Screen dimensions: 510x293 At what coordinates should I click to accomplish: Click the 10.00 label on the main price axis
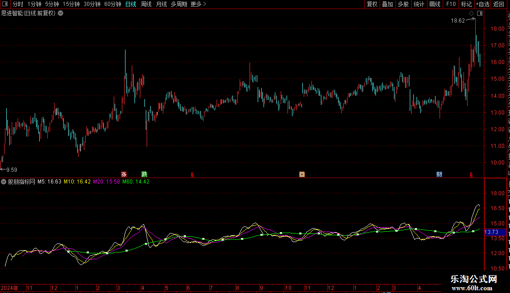[x=497, y=163]
